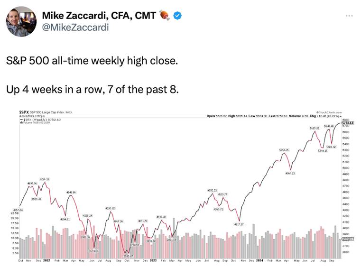Click the turkey leg emoji
This screenshot has width=361, height=268.
click(x=165, y=16)
